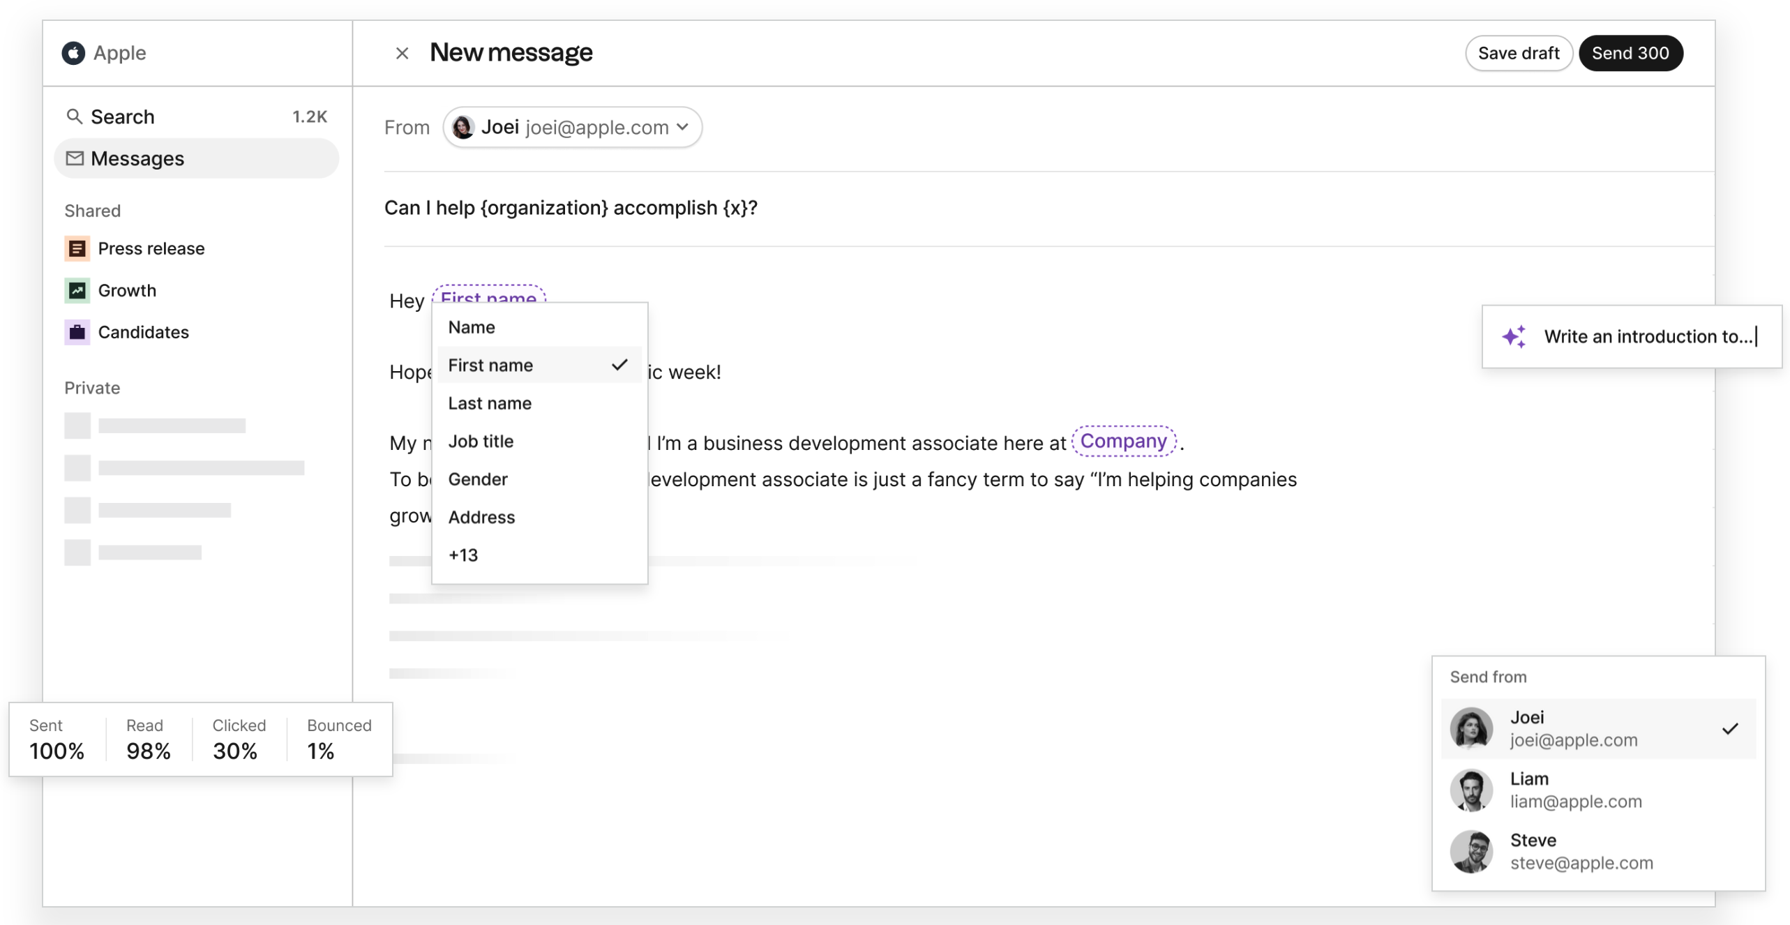1790x925 pixels.
Task: Click the AI sparkle icon next to introduction prompt
Action: 1514,336
